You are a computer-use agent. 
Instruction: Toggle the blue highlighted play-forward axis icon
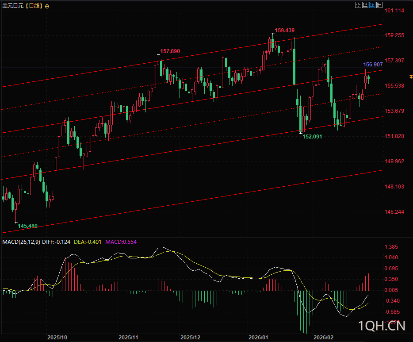tap(372, 5)
